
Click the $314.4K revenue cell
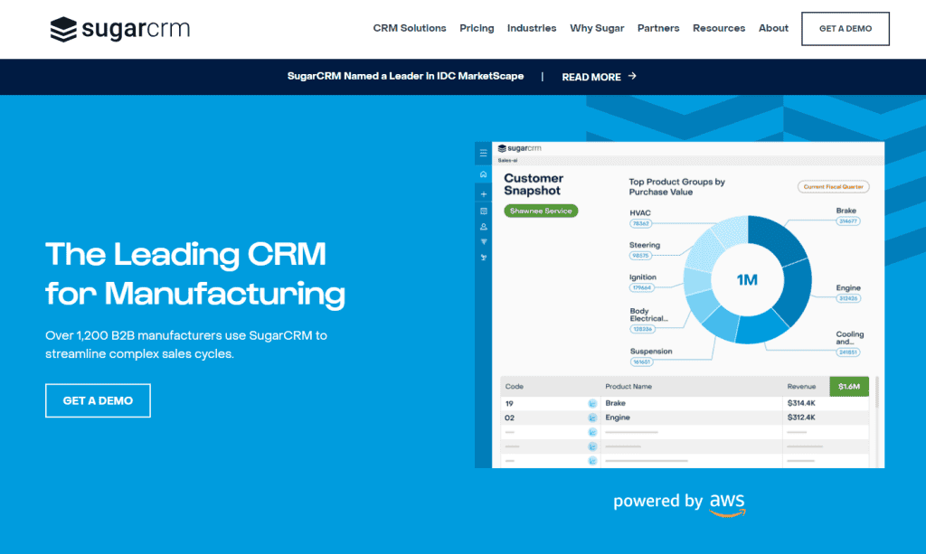(801, 403)
